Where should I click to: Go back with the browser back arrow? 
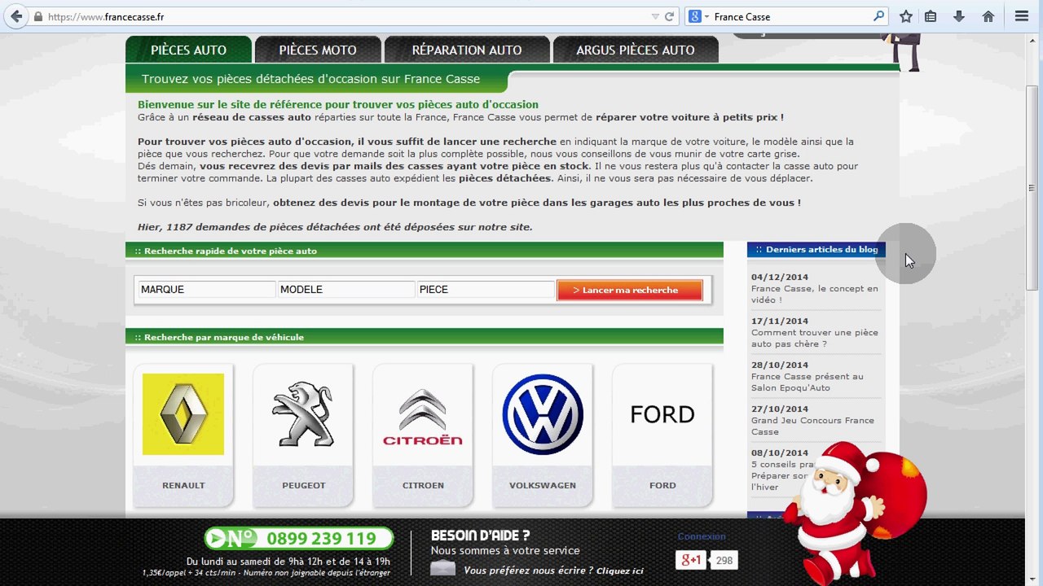(16, 16)
